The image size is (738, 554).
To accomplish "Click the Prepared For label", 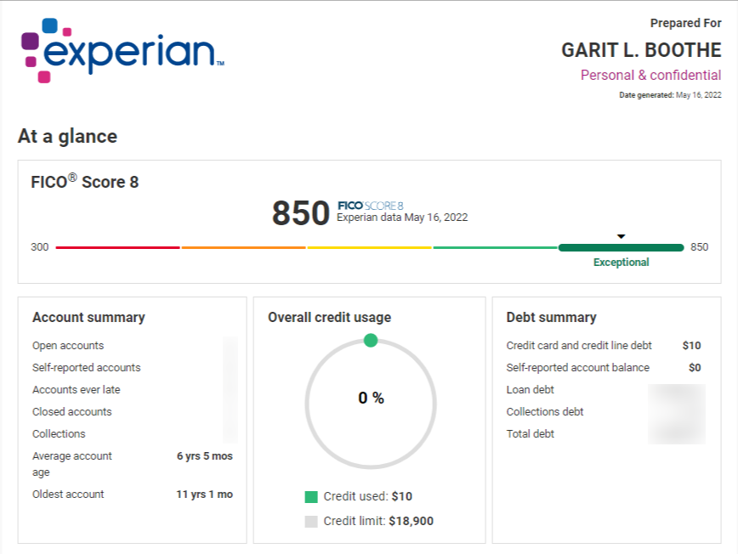I will (x=686, y=23).
